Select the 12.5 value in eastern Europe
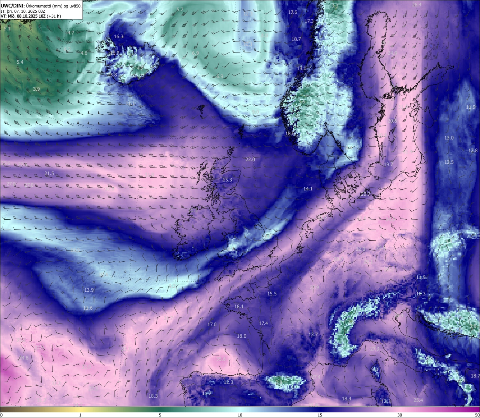Image resolution: width=480 pixels, height=418 pixels. pyautogui.click(x=449, y=162)
